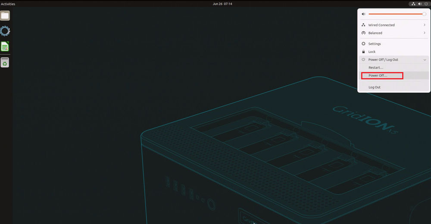Click the volume icon in top bar
431x224 pixels.
tap(420, 4)
